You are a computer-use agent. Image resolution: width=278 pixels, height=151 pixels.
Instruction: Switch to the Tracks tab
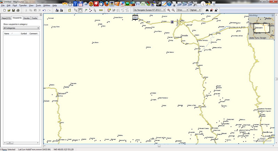34,18
